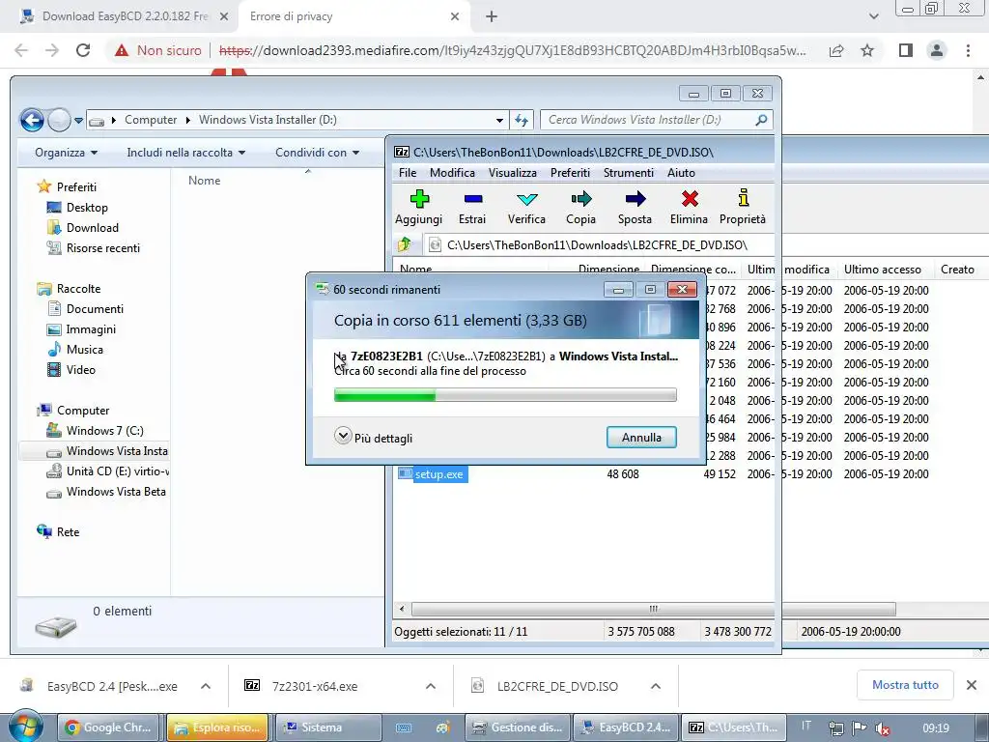Open options for the 7z2301-x64.exe download
The width and height of the screenshot is (989, 742).
(431, 686)
